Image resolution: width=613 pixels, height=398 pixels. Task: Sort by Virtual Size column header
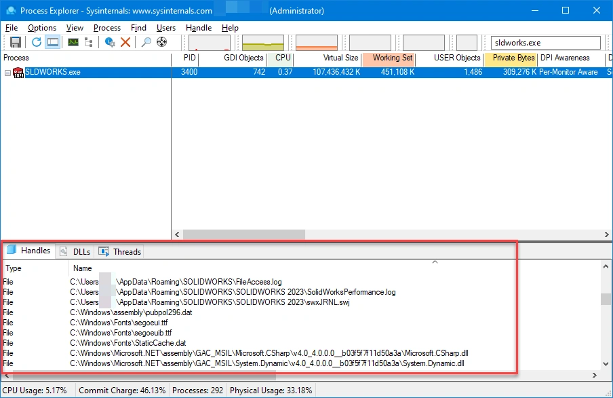tap(328, 58)
